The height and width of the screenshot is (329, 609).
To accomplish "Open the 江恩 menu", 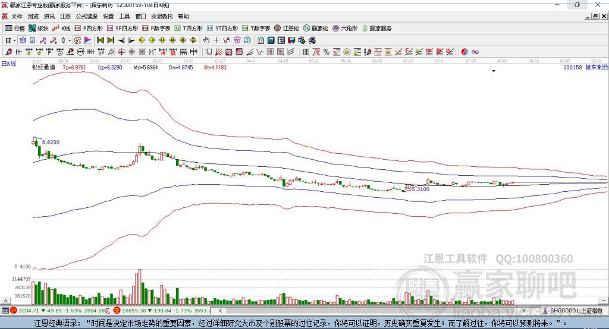I will 65,16.
